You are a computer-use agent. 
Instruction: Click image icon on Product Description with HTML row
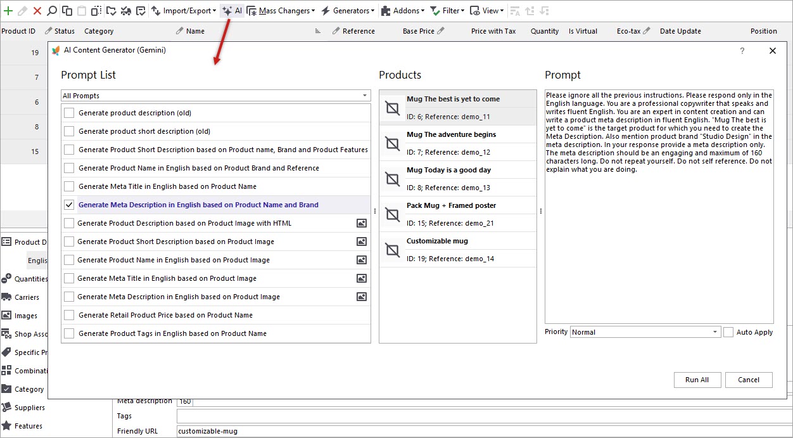[362, 223]
